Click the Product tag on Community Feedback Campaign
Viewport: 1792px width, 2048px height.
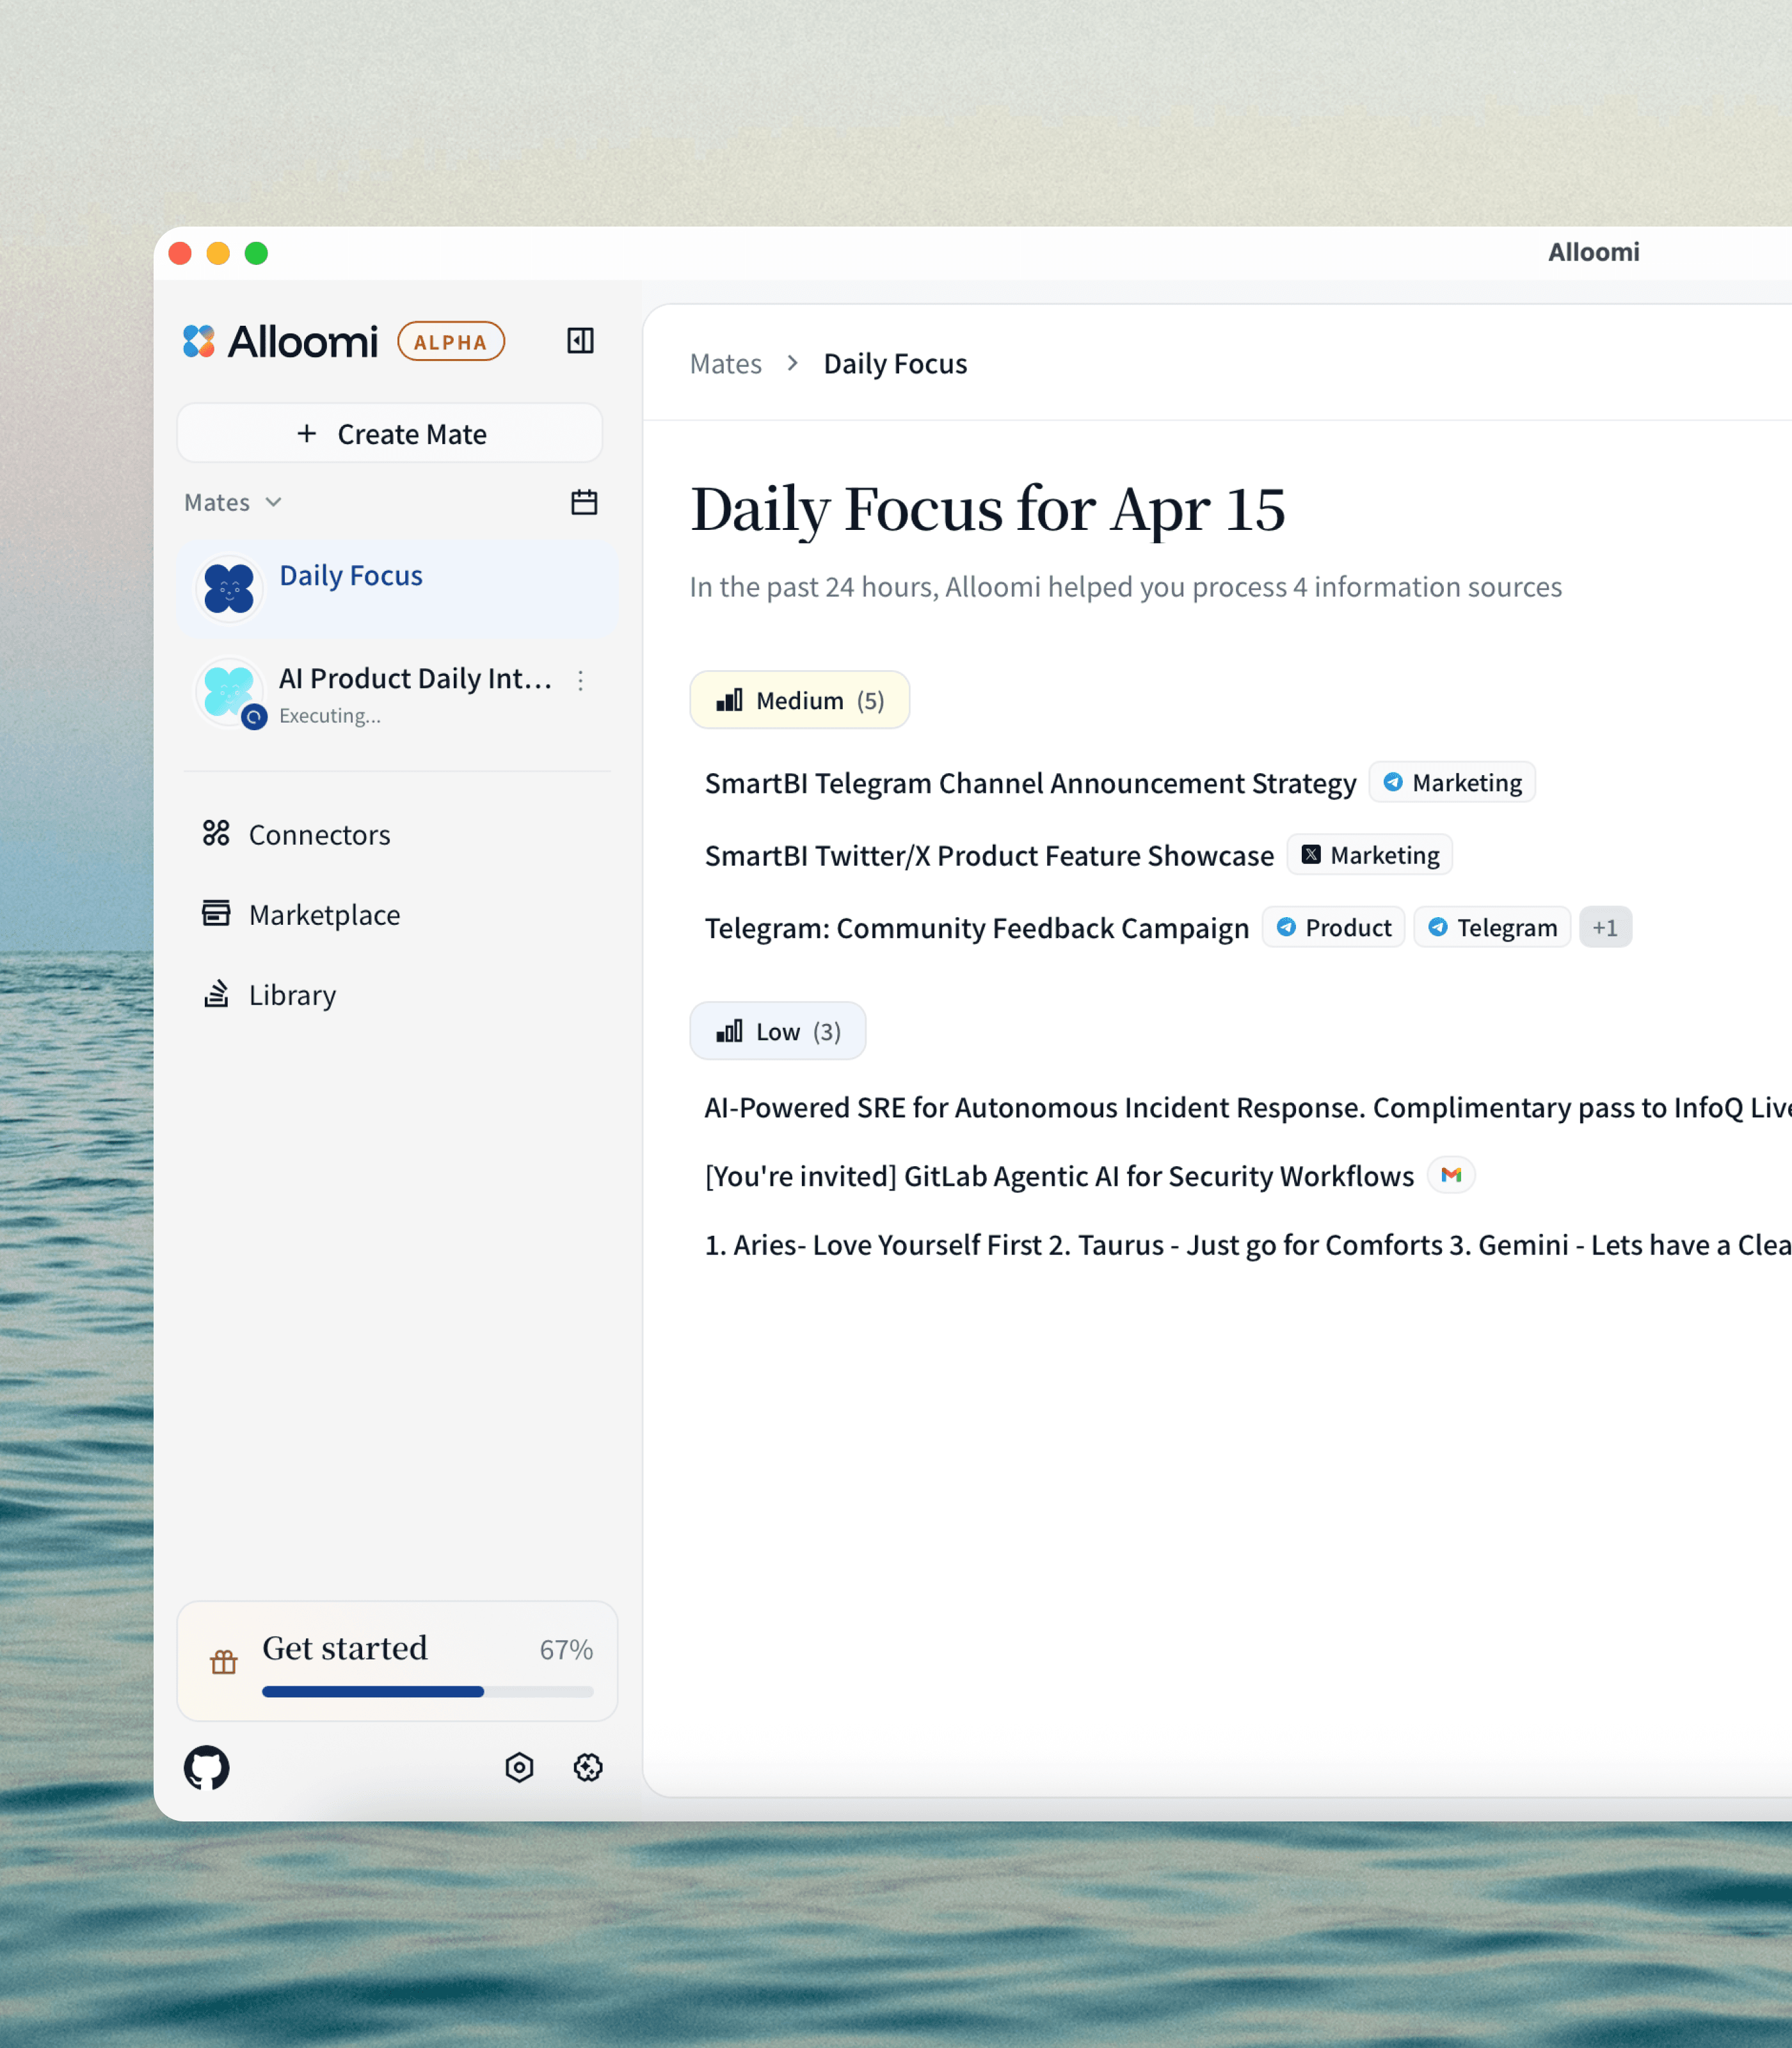coord(1333,927)
